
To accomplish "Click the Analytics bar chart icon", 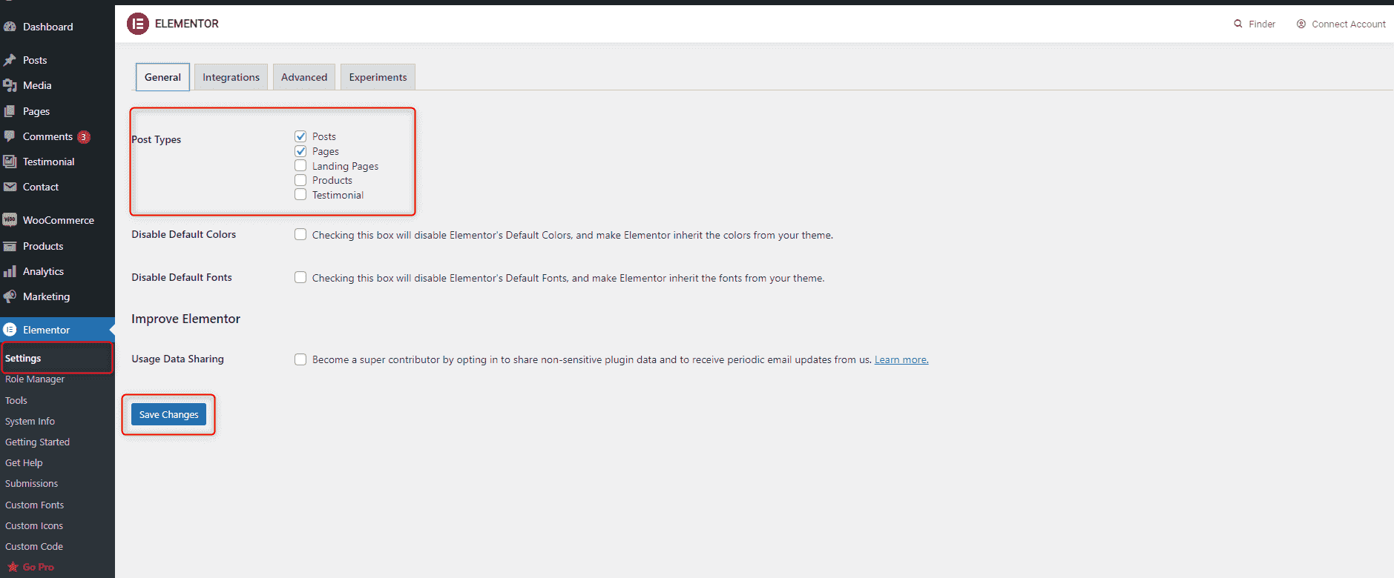I will pos(10,271).
